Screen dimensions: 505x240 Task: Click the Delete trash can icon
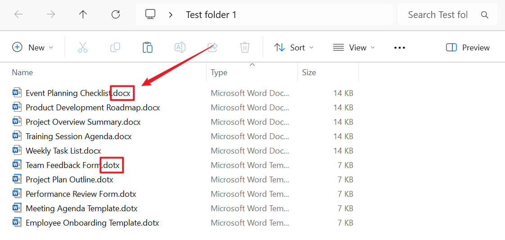[245, 47]
